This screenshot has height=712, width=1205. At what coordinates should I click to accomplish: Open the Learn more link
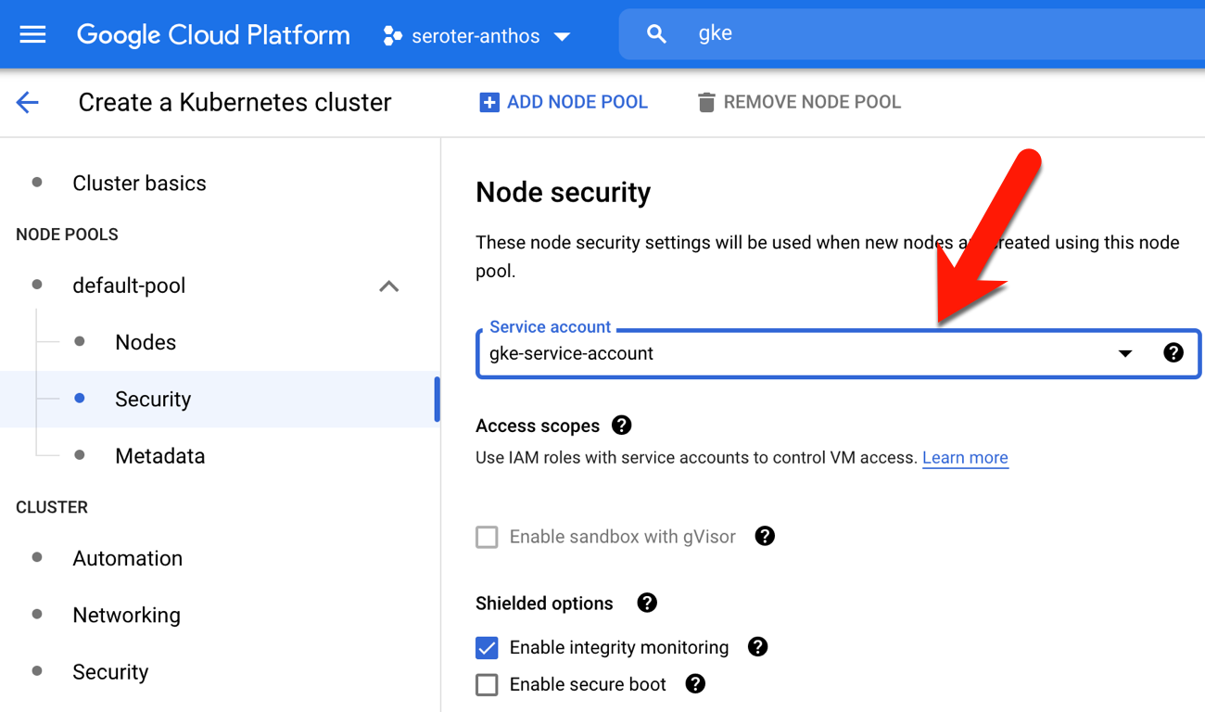tap(964, 458)
